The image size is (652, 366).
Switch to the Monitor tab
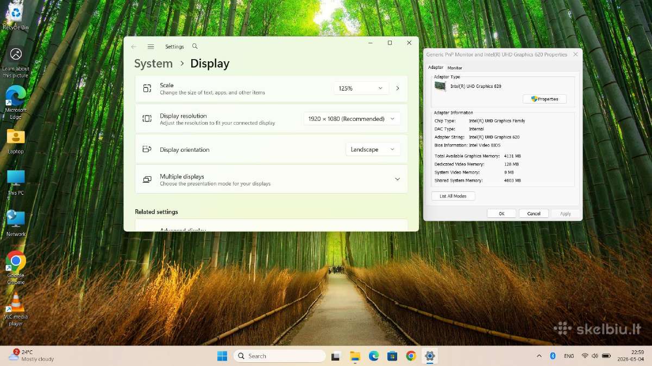455,68
